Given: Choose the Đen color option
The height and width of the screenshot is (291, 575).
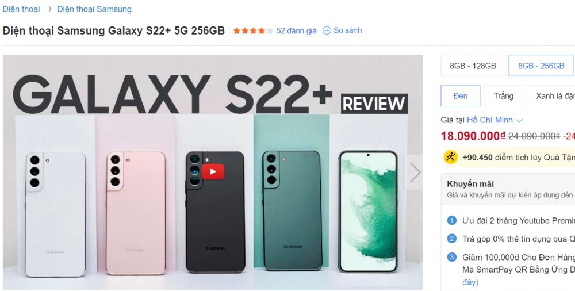Looking at the screenshot, I should [x=460, y=96].
